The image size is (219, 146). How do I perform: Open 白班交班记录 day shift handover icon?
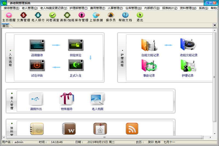coord(149,45)
